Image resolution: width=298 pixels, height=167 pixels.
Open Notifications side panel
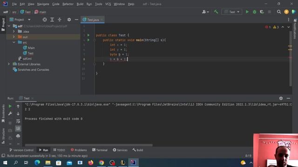[295, 28]
